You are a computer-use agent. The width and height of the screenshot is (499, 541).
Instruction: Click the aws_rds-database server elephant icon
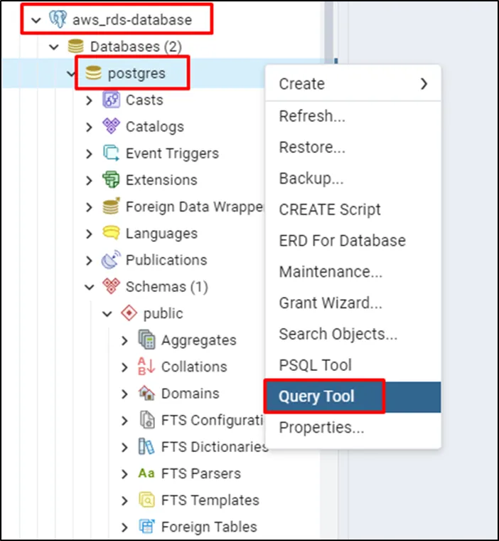tap(58, 19)
